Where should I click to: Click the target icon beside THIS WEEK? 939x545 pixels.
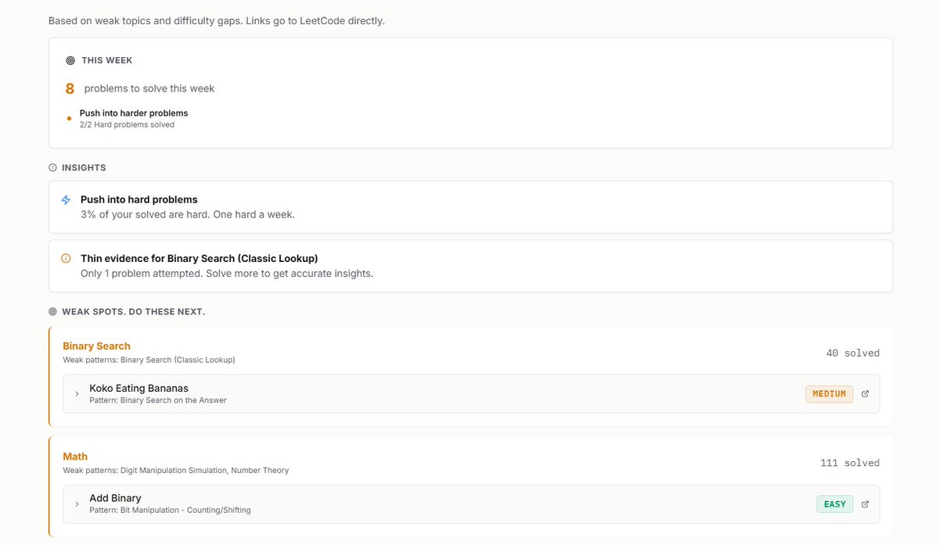click(70, 60)
